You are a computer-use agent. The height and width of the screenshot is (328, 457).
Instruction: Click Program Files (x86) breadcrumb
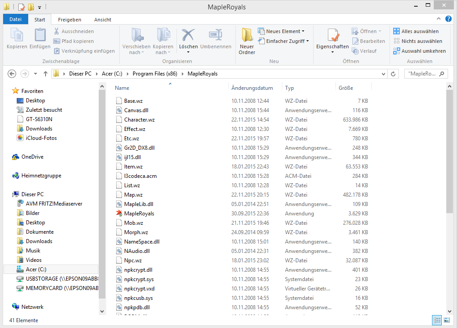pyautogui.click(x=155, y=74)
